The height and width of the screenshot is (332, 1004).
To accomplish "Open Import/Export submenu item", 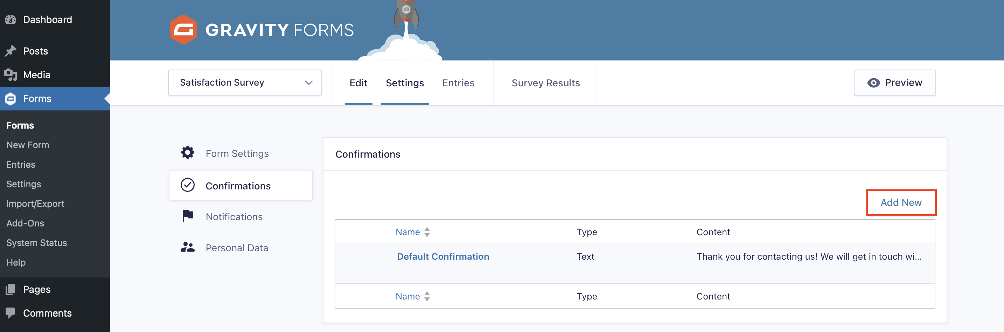I will (35, 203).
